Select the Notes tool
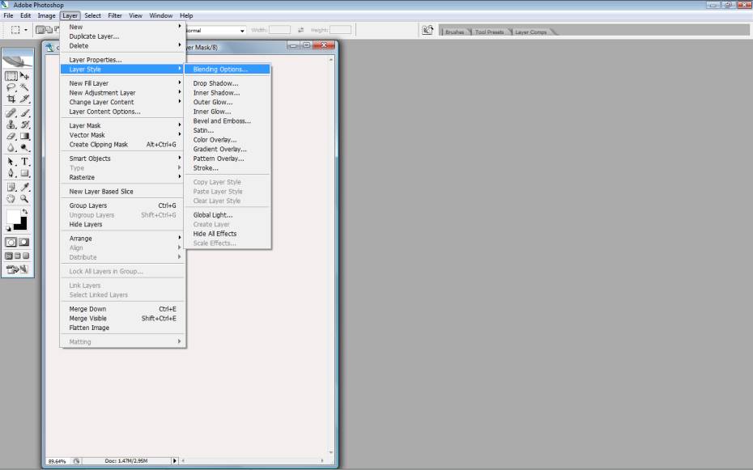Viewport: 753px width, 470px height. coord(11,187)
